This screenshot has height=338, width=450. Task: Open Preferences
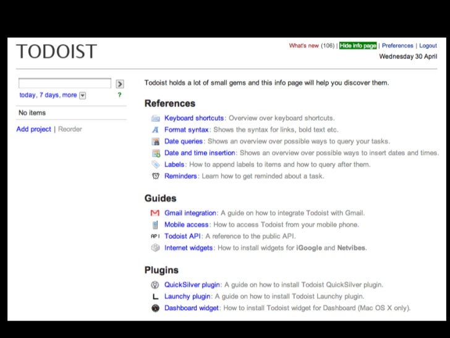pyautogui.click(x=397, y=46)
